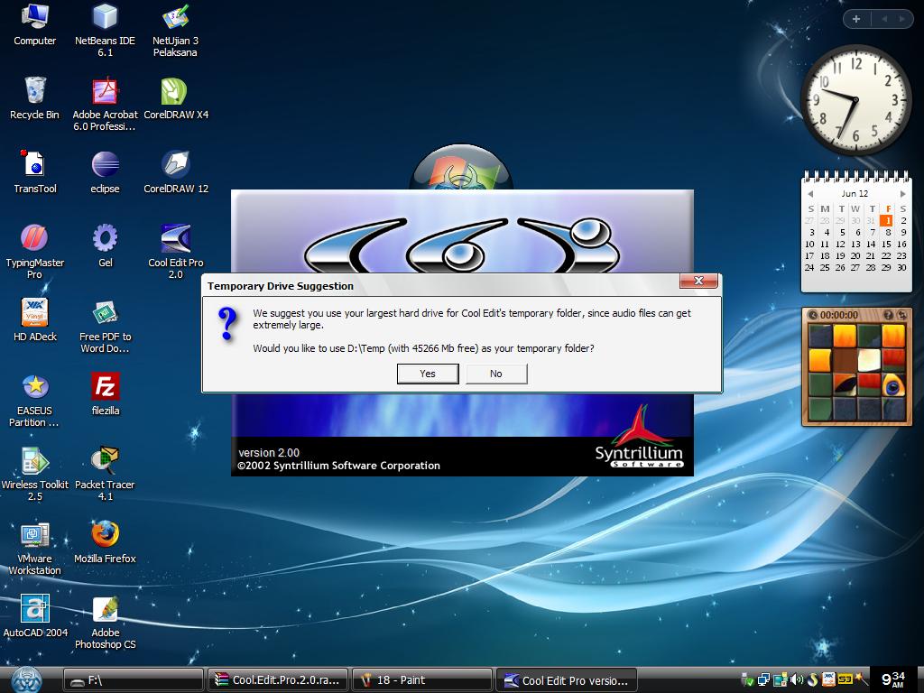The width and height of the screenshot is (924, 693).
Task: Click the analog clock gadget
Action: [855, 100]
